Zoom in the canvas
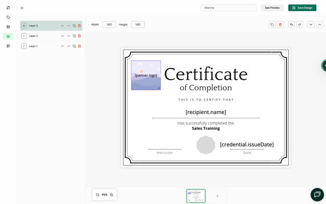326x204 pixels. click(x=111, y=195)
